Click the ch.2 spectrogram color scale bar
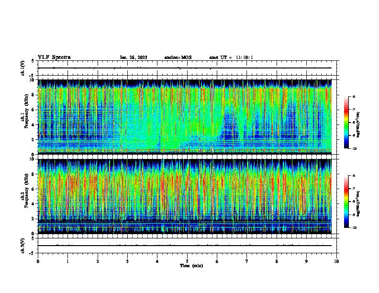Viewport: 379px width, 293px height. point(346,202)
